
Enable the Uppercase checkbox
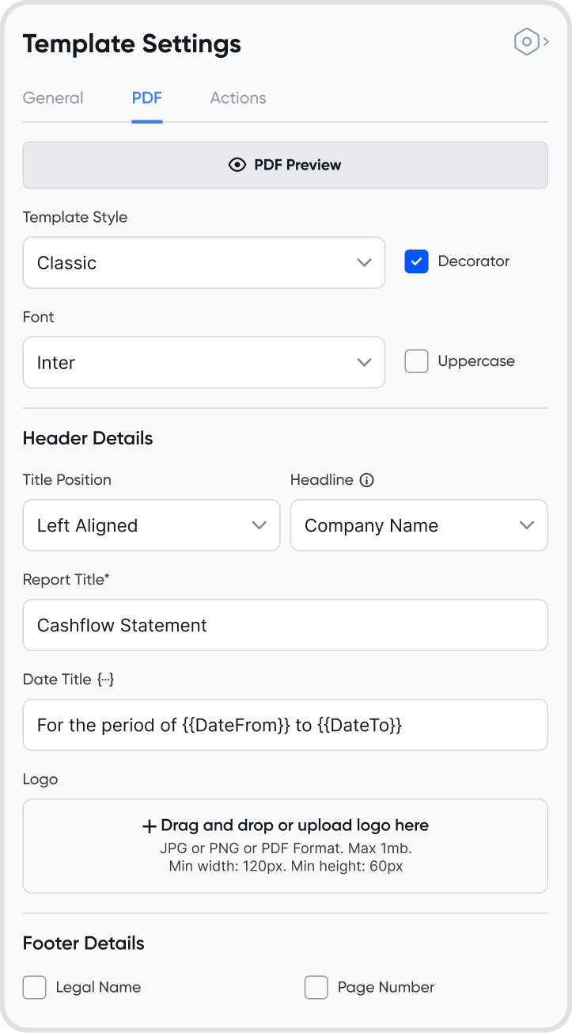(416, 361)
